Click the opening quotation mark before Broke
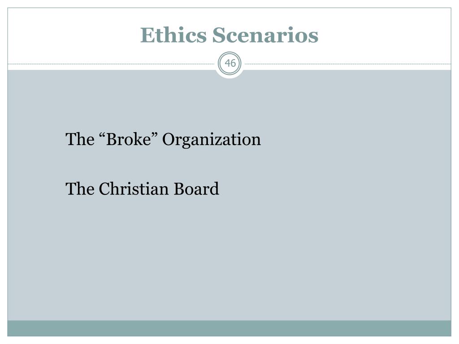This screenshot has height=344, width=459. tap(102, 135)
